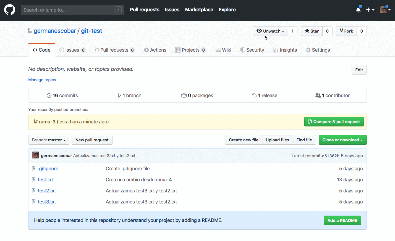Open germanescobar profile link
This screenshot has height=241, width=395.
tap(55, 31)
